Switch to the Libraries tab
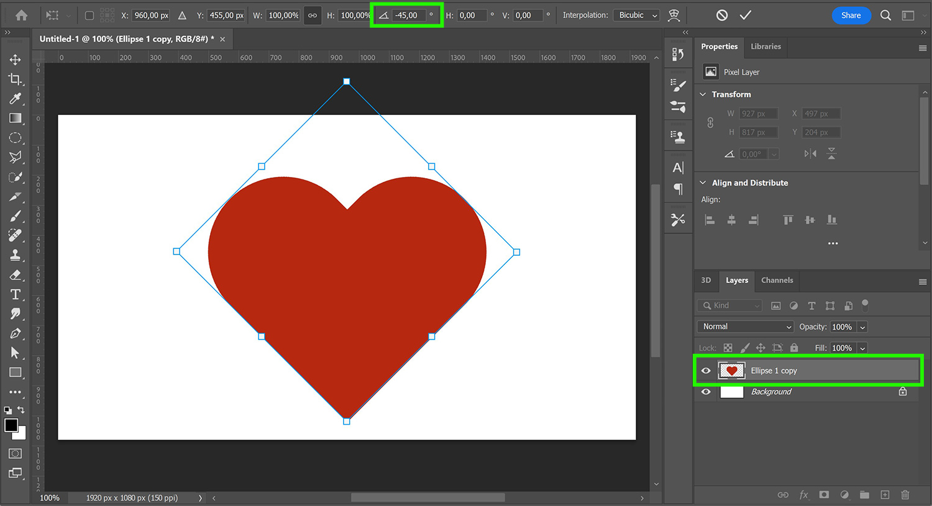Image resolution: width=932 pixels, height=506 pixels. click(765, 47)
